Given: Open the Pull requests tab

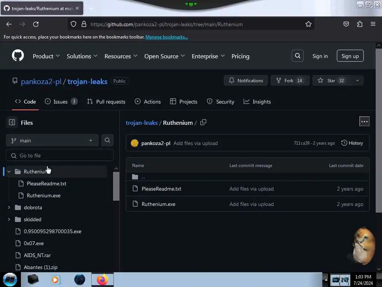Looking at the screenshot, I should (x=106, y=102).
